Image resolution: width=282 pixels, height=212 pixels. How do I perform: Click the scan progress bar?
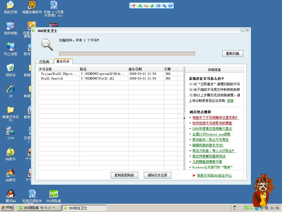127,54
